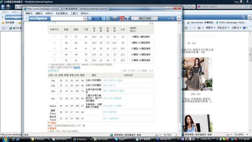Viewport: 252px width, 142px height.
Task: Open the 工具(O) dropdown in command bar
Action: [236, 28]
